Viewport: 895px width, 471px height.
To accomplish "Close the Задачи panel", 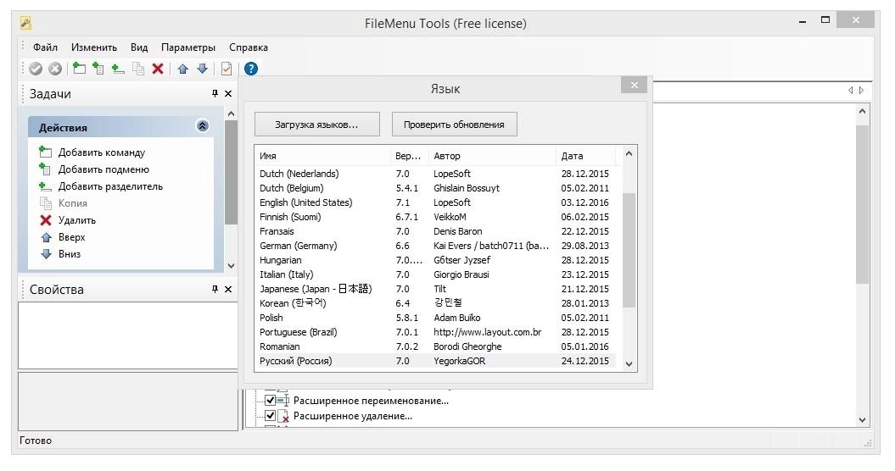I will point(228,93).
